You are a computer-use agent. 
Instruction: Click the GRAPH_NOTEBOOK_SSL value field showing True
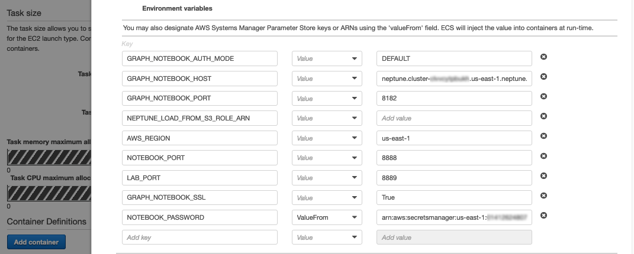click(x=454, y=198)
